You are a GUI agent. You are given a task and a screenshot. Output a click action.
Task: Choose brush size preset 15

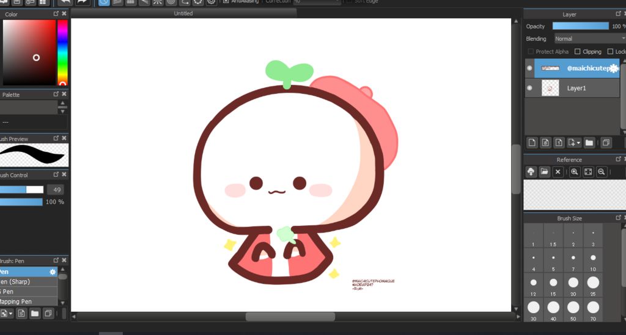[553, 286]
